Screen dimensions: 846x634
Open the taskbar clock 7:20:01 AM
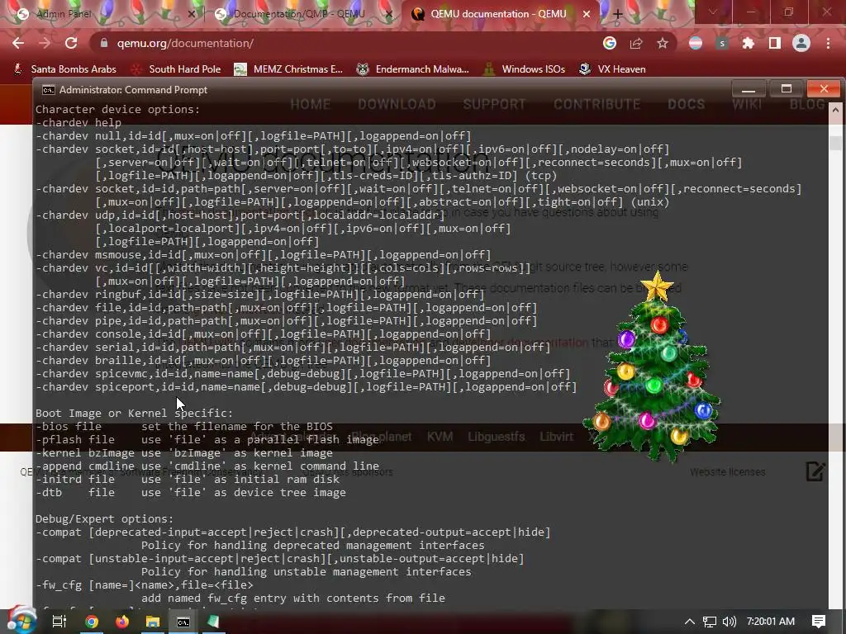[771, 622]
